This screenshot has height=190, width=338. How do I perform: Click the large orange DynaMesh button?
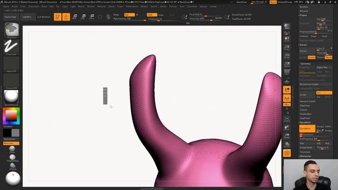point(307,129)
